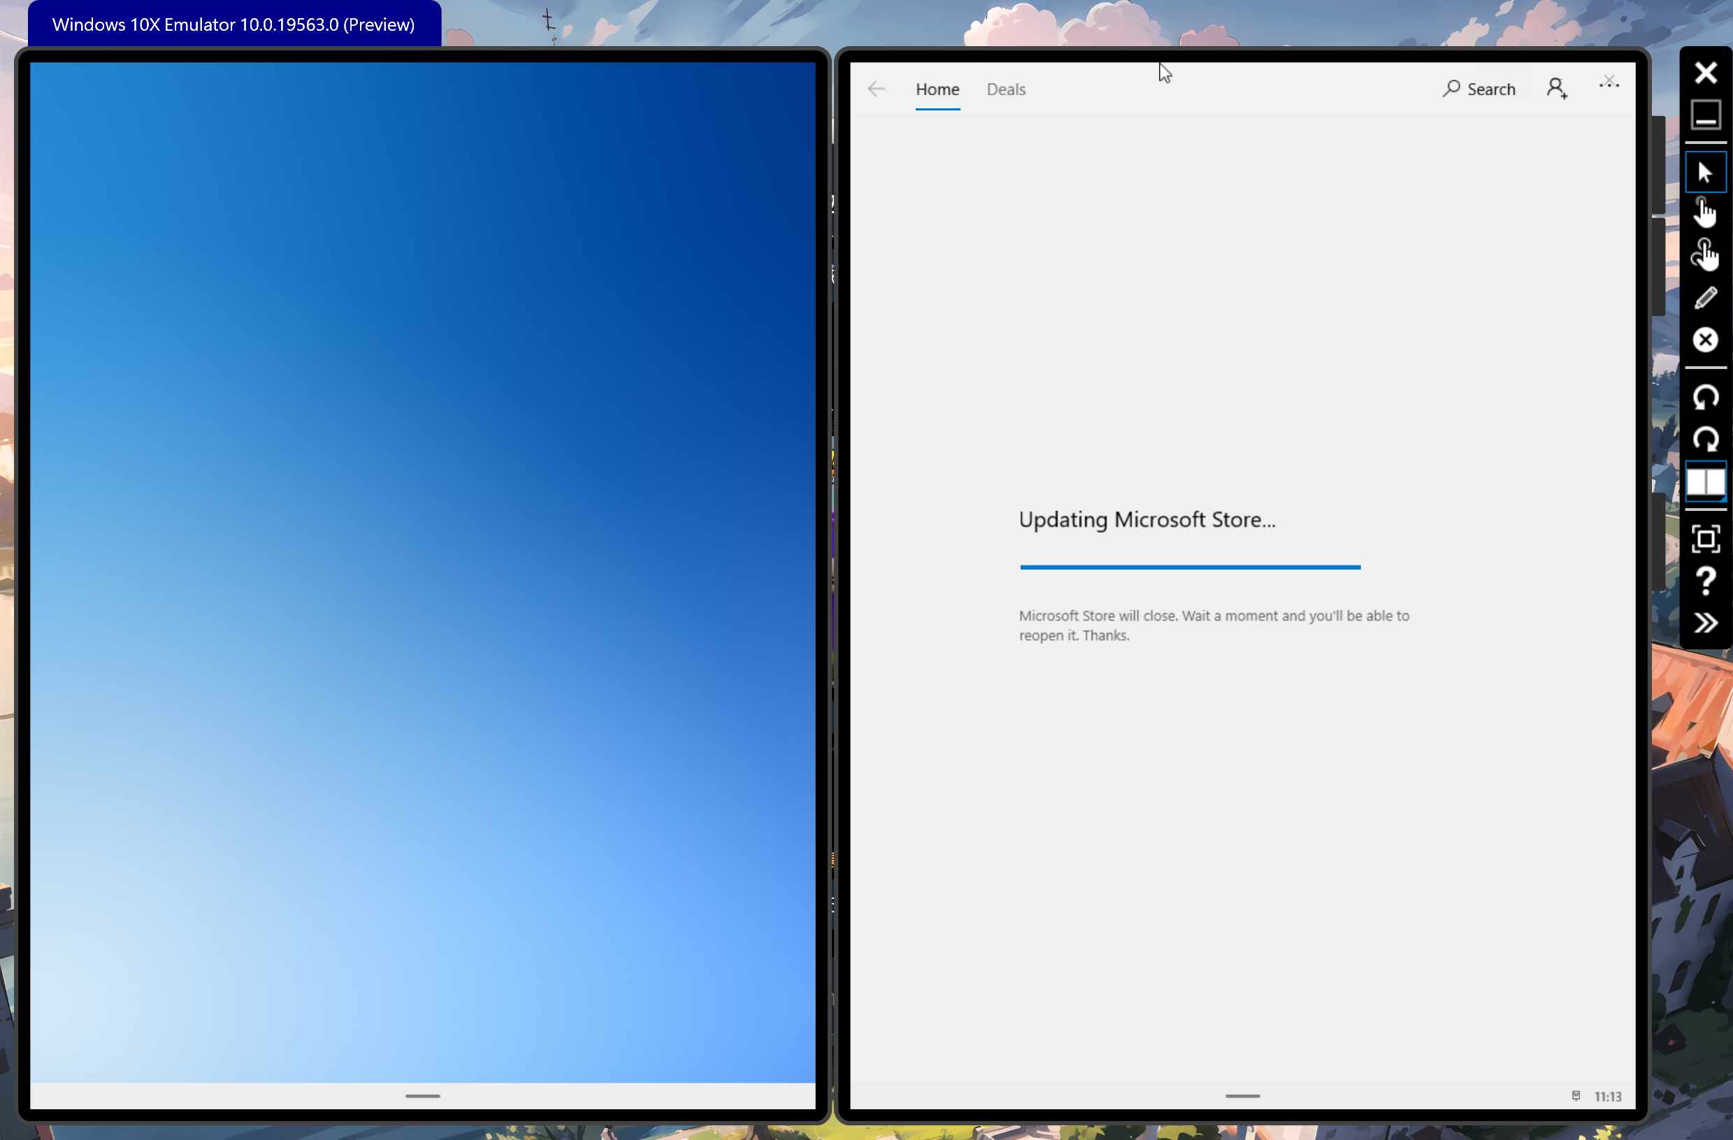Open the emulator help
The width and height of the screenshot is (1733, 1140).
[x=1704, y=581]
